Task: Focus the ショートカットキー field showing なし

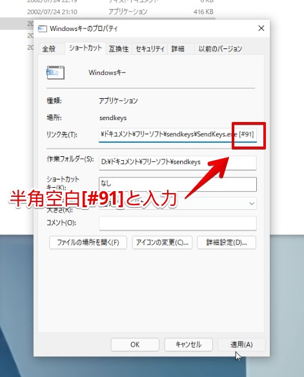Action: coord(177,184)
